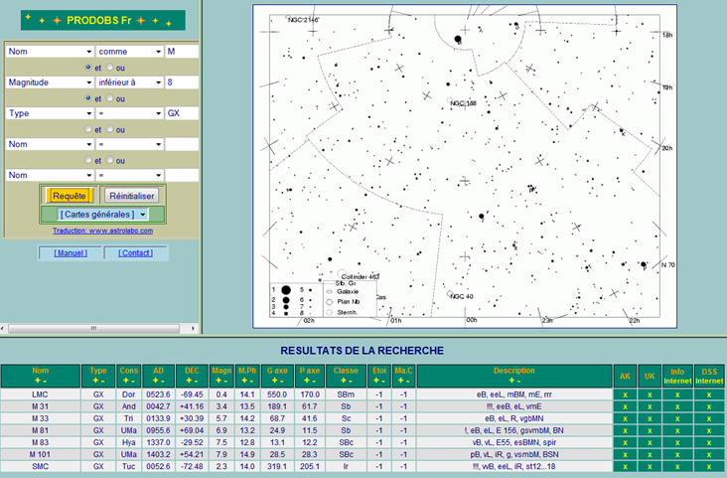The height and width of the screenshot is (478, 727).
Task: Open DSS Internet x for M 81 row
Action: (709, 431)
